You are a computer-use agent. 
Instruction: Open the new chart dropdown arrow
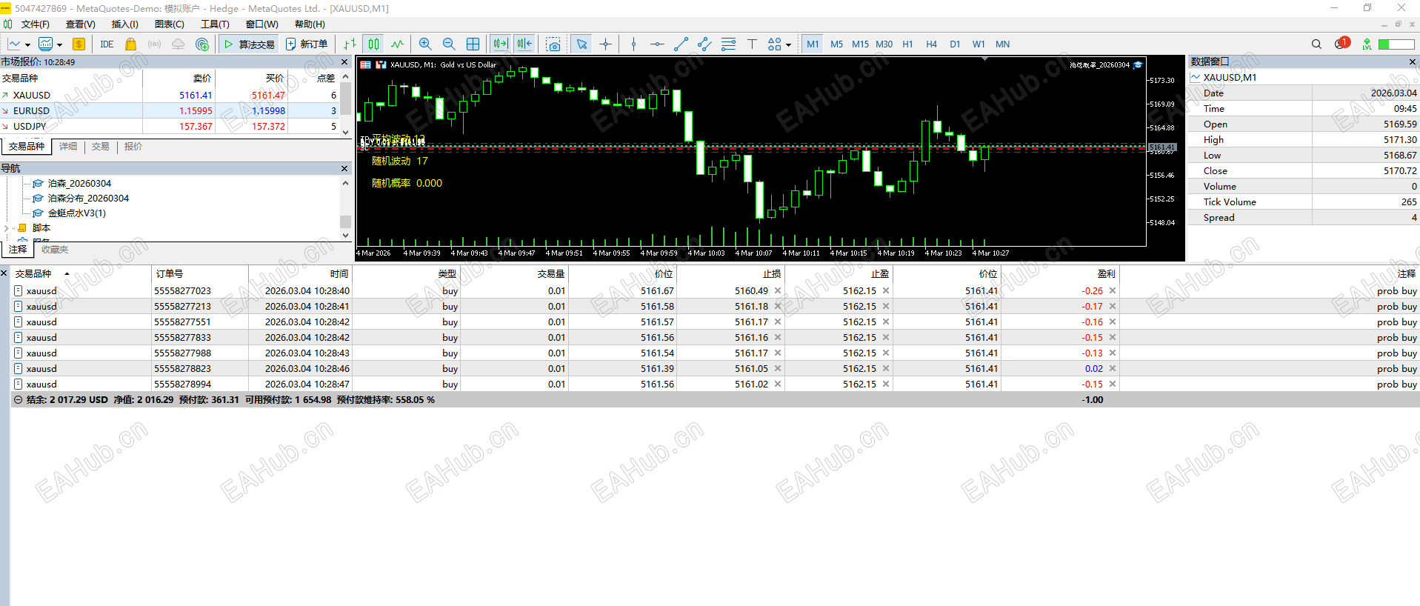pyautogui.click(x=27, y=45)
